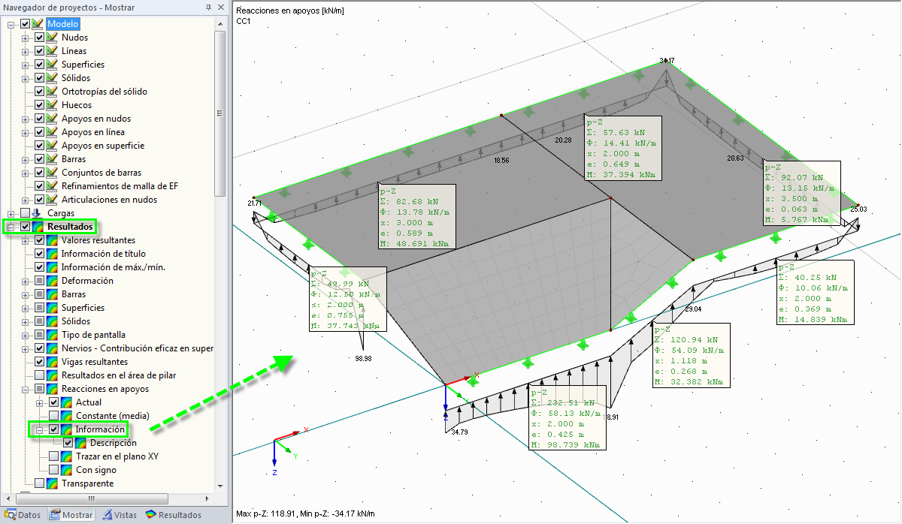Open the Resultados navigator tab
The image size is (902, 524).
tap(174, 515)
